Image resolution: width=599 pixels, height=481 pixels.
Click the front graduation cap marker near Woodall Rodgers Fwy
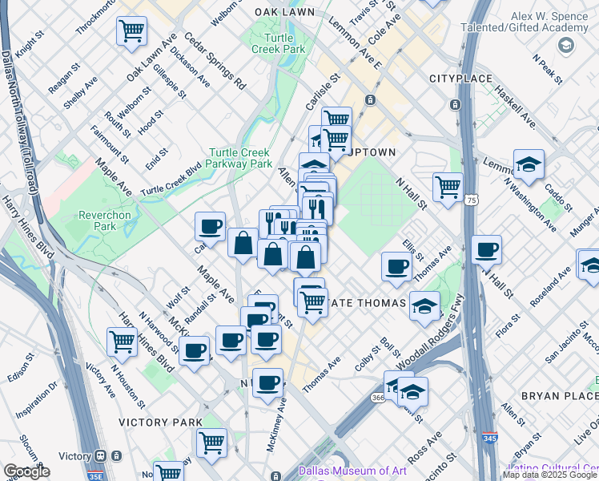point(412,392)
